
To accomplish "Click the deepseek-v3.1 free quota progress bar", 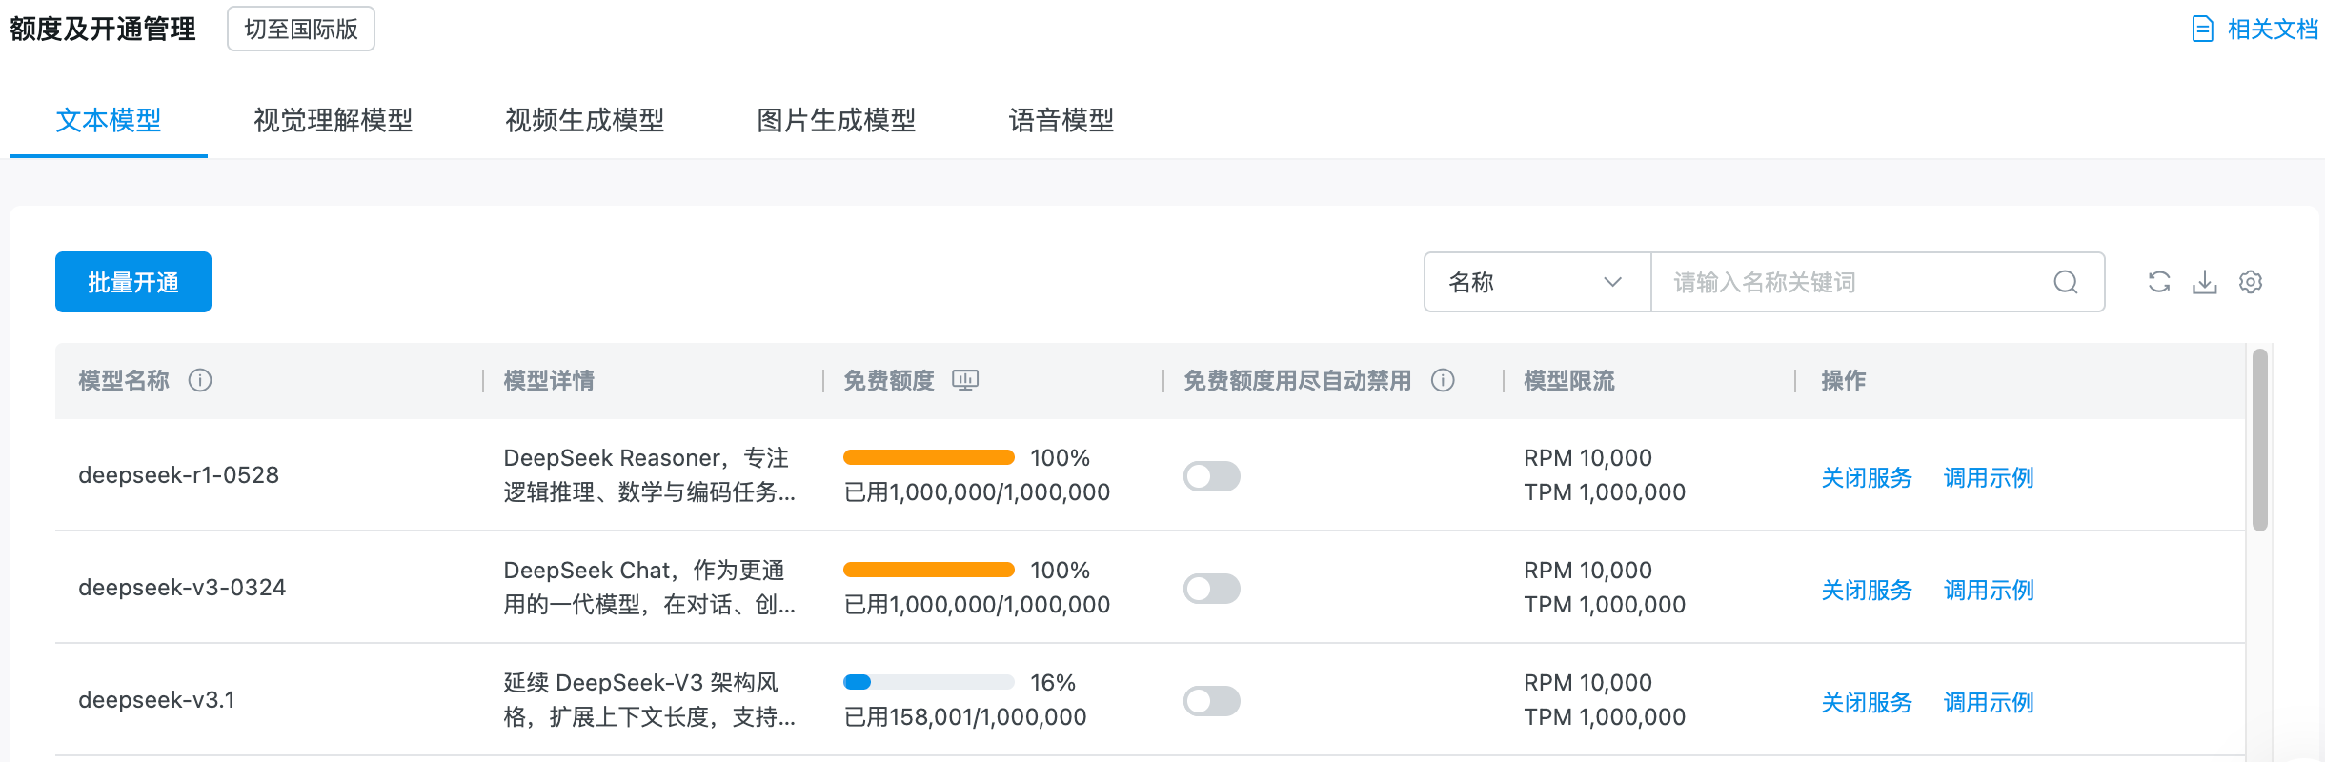I will (x=928, y=682).
